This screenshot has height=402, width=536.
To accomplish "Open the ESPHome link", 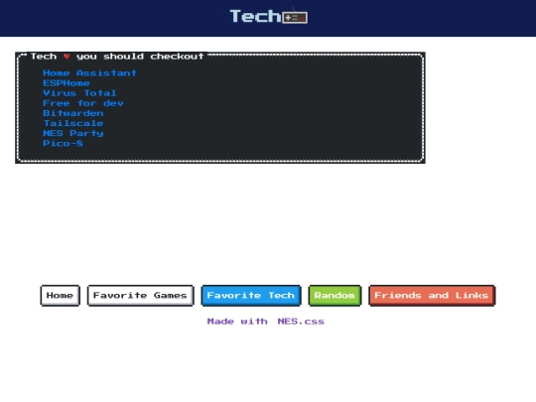I will [67, 83].
